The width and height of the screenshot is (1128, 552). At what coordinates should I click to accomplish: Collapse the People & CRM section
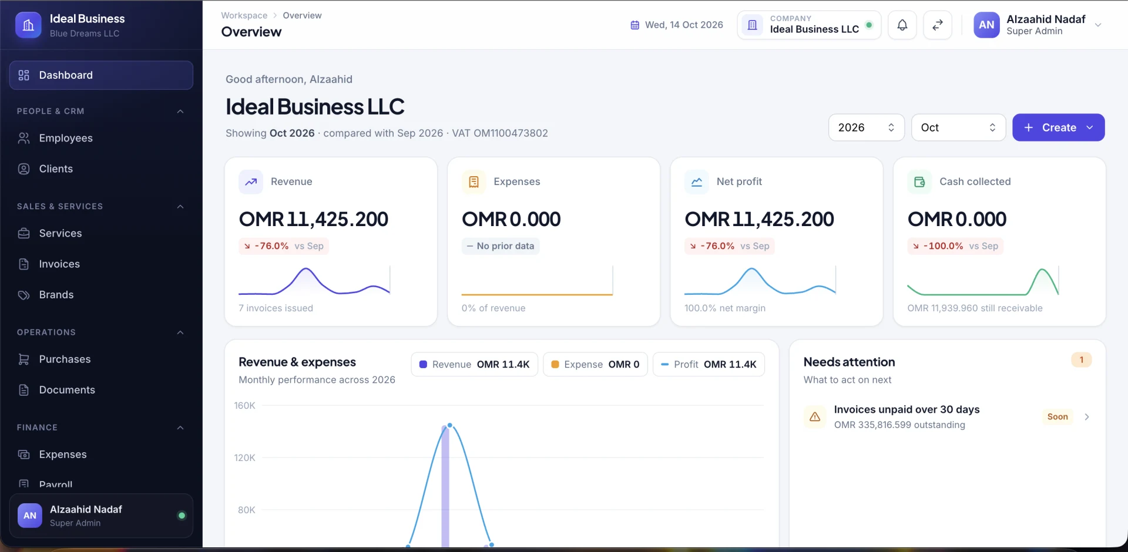(x=180, y=112)
